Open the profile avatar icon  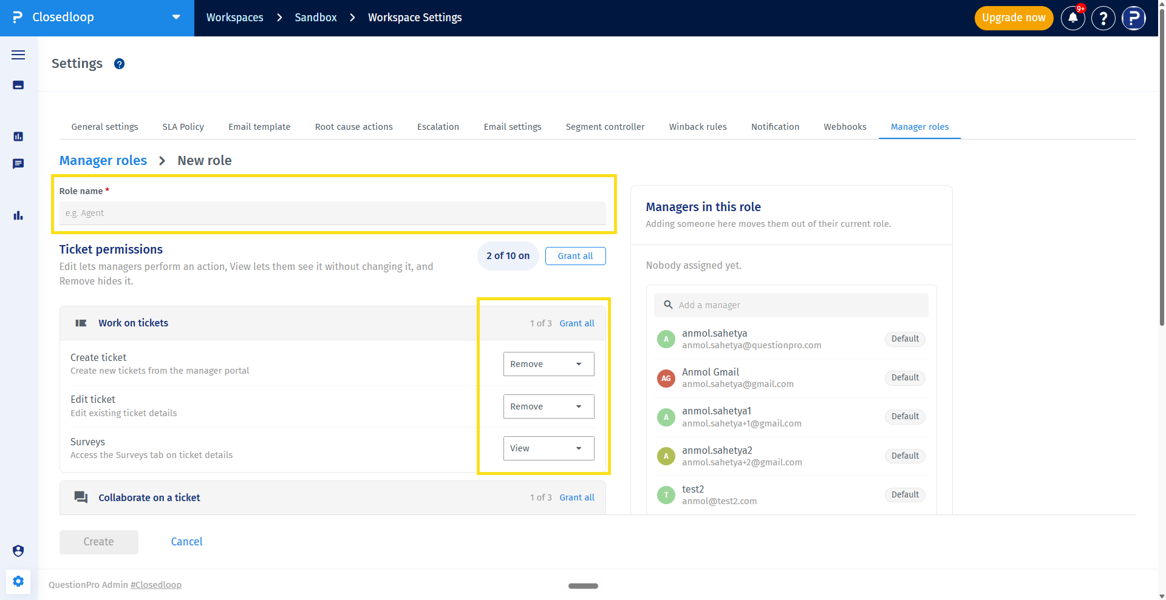[1134, 18]
